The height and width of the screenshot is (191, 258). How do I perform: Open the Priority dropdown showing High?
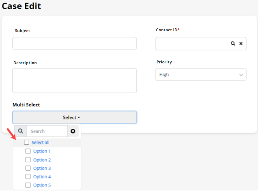click(x=198, y=75)
